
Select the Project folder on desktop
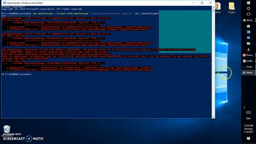[232, 8]
